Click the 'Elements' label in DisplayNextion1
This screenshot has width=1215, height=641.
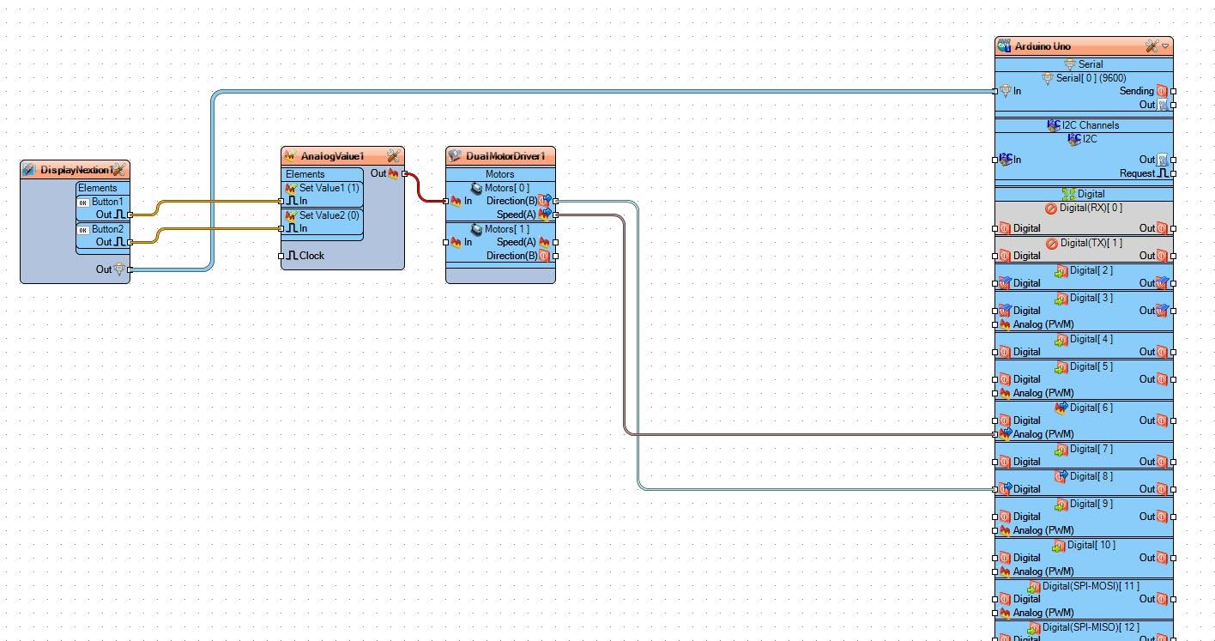click(98, 188)
